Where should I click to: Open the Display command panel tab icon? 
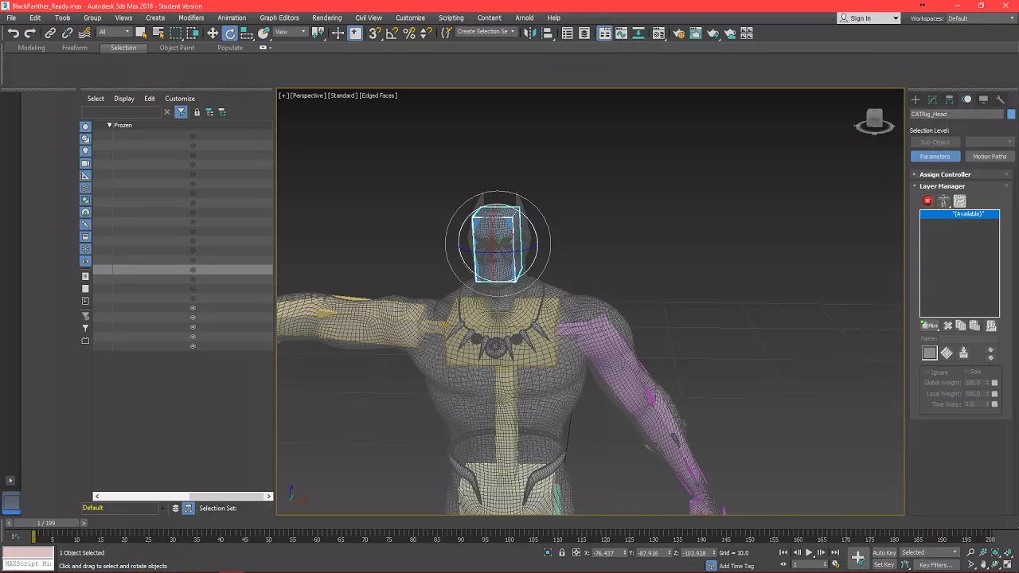click(x=983, y=99)
